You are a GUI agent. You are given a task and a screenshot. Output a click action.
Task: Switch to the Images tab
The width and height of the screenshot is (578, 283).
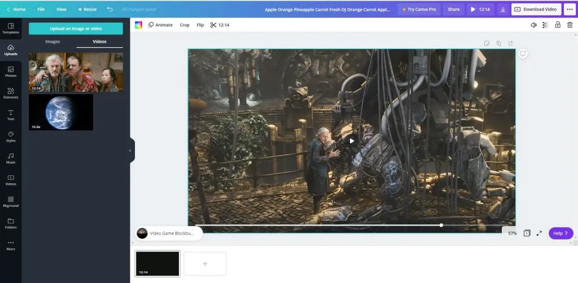[x=52, y=42]
